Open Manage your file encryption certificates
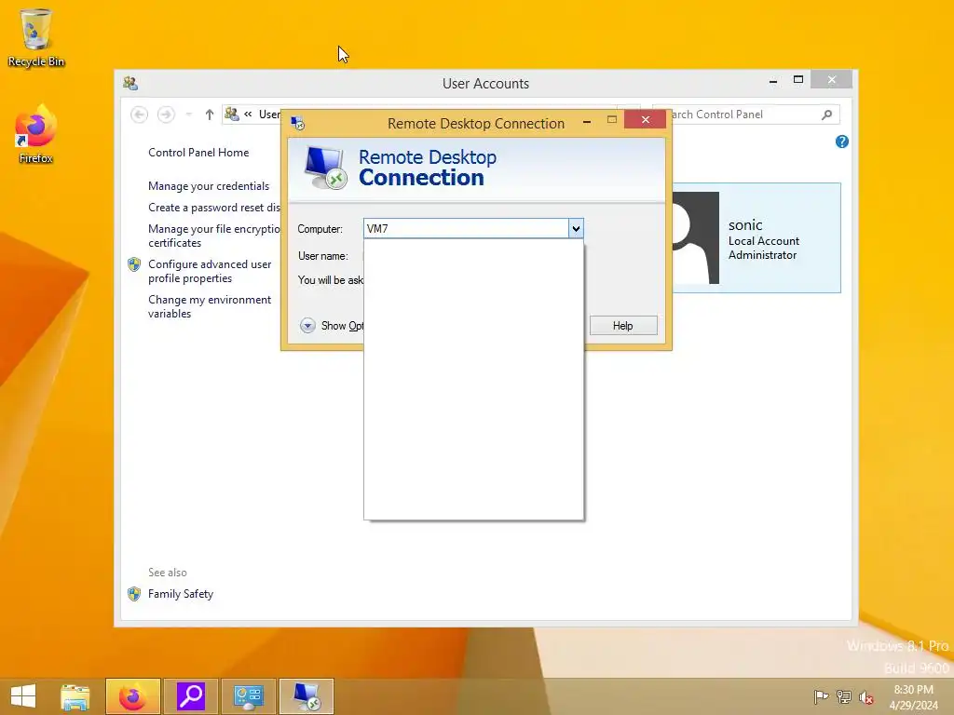 [213, 236]
